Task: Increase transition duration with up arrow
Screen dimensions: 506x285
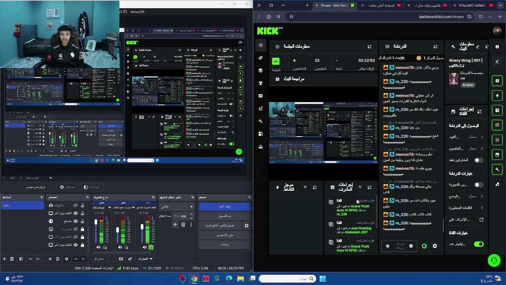Action: [191, 214]
